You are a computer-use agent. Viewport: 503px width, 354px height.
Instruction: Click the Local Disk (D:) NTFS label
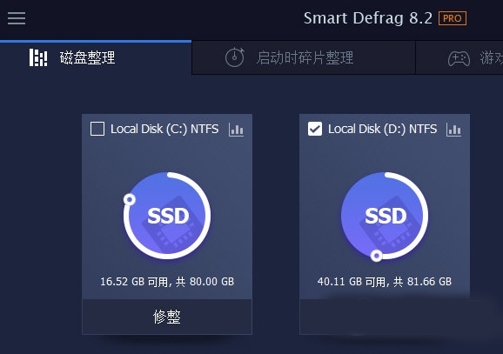[x=382, y=129]
